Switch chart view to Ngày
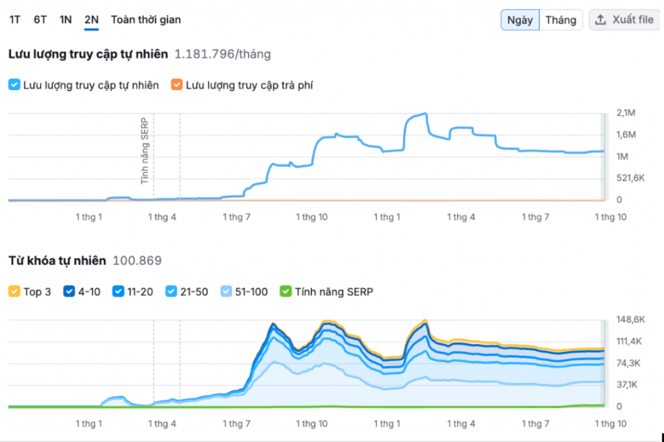The height and width of the screenshot is (442, 664). [520, 20]
